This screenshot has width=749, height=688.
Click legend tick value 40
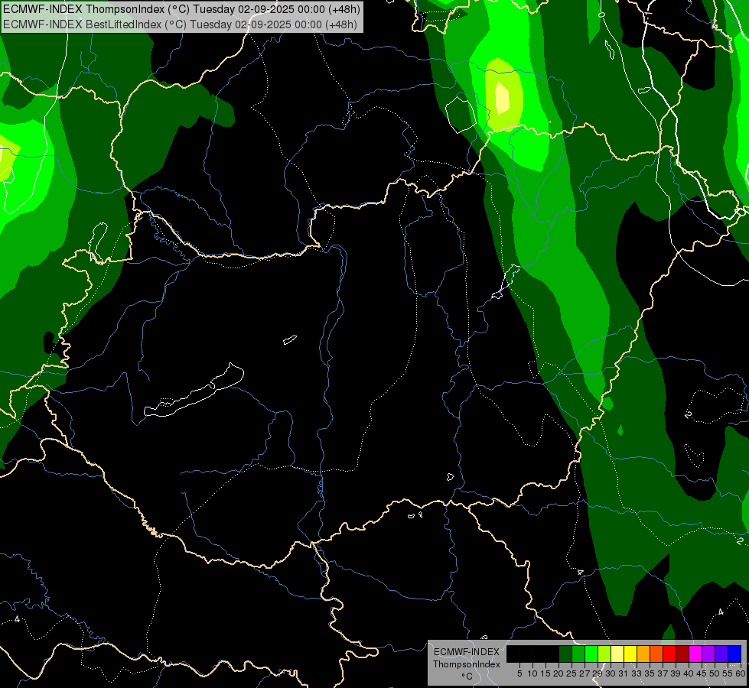pyautogui.click(x=689, y=673)
